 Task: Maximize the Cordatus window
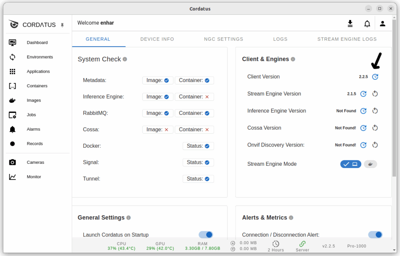tap(380, 9)
